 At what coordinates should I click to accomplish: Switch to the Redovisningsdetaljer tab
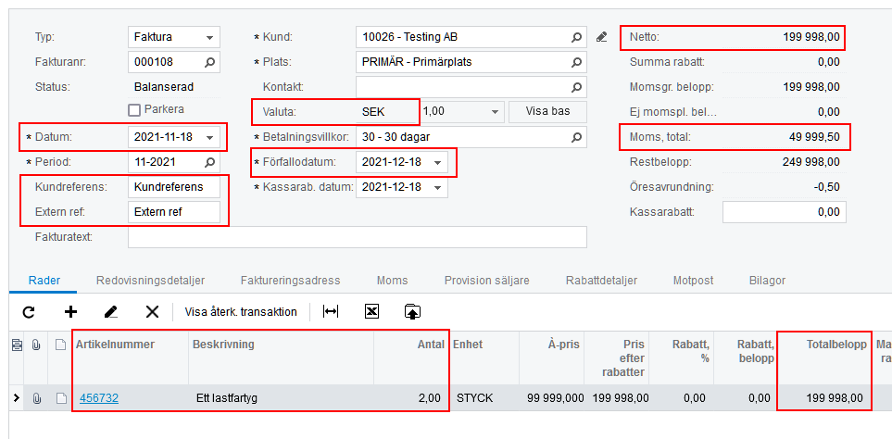tap(150, 280)
